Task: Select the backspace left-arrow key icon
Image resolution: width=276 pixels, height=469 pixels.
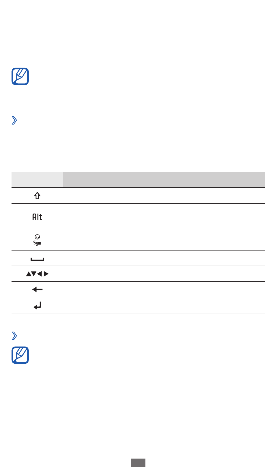Action: [x=37, y=289]
